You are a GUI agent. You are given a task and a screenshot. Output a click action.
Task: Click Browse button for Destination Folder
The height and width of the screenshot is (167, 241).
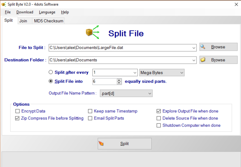218,60
